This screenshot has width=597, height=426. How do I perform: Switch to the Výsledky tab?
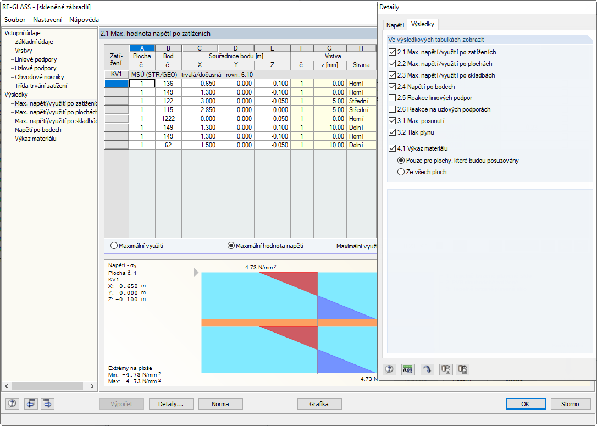click(x=423, y=24)
